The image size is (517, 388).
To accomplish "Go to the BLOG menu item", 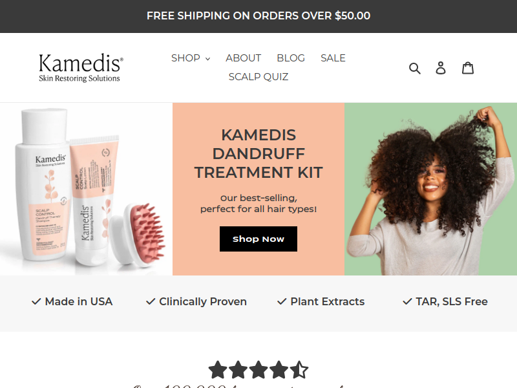I will pyautogui.click(x=291, y=58).
